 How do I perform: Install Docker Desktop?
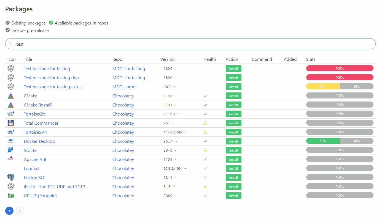233,141
